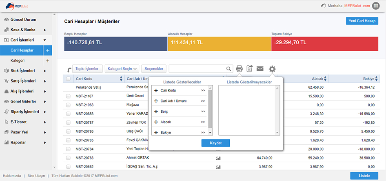The image size is (386, 181).
Task: Check the box for MST-20785
Action: 68,140
